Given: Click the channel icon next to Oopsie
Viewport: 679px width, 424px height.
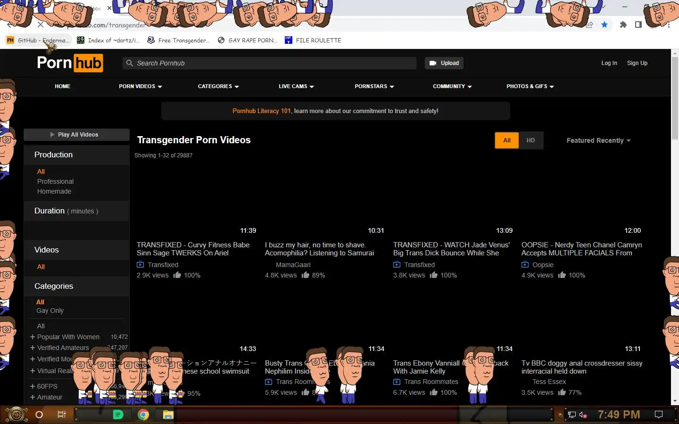Looking at the screenshot, I should pos(525,265).
